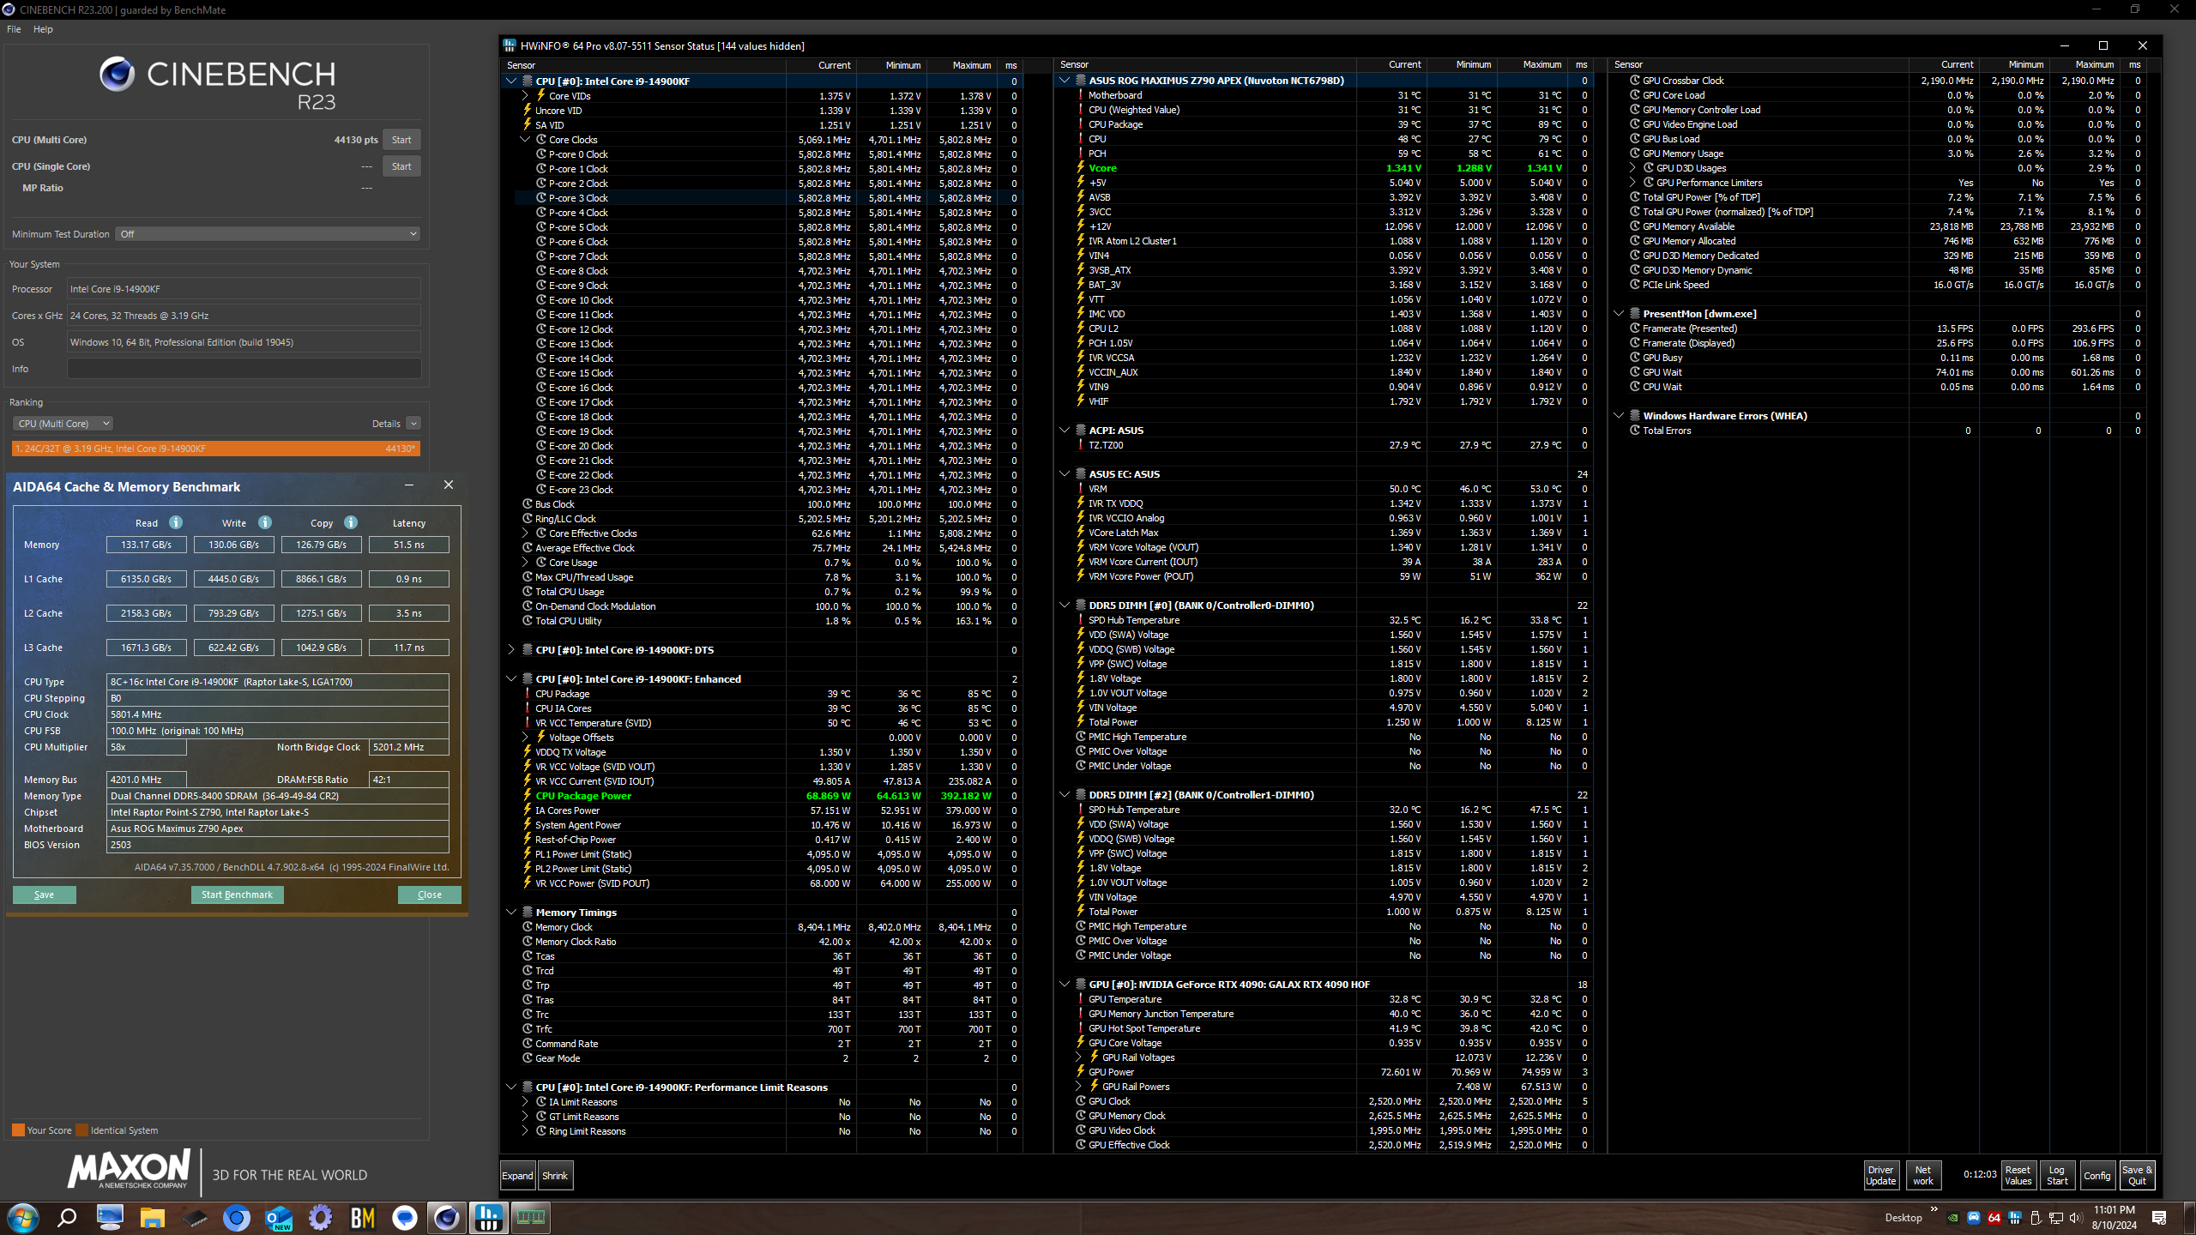Start the CPU (Single Core) test
The height and width of the screenshot is (1235, 2196).
[x=401, y=166]
